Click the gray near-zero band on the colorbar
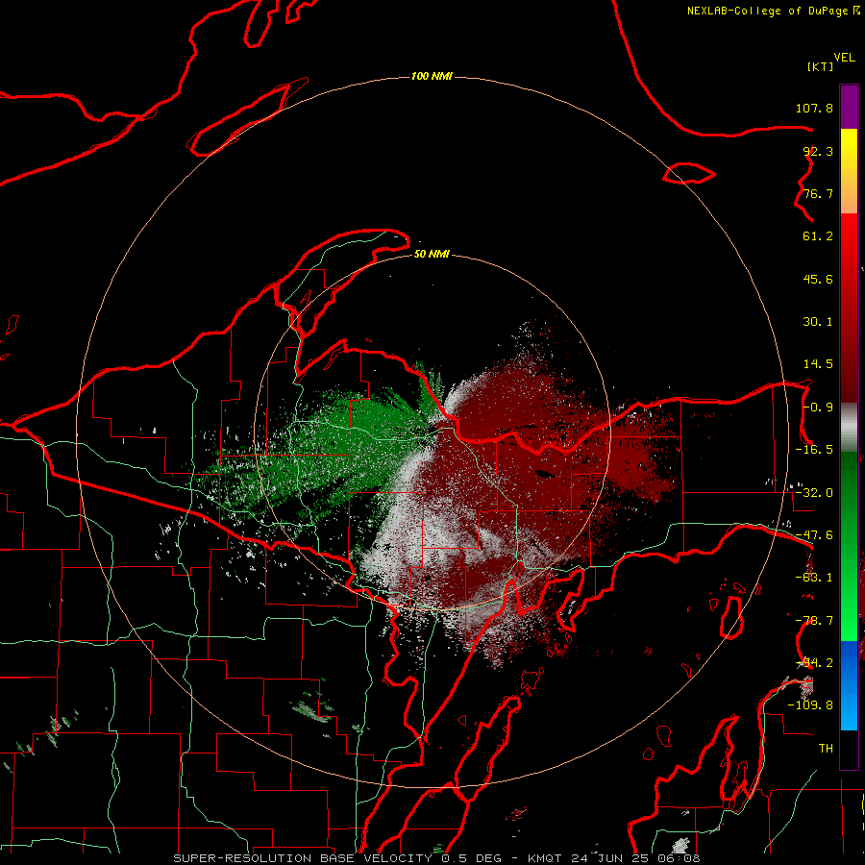The width and height of the screenshot is (865, 865). pyautogui.click(x=849, y=428)
